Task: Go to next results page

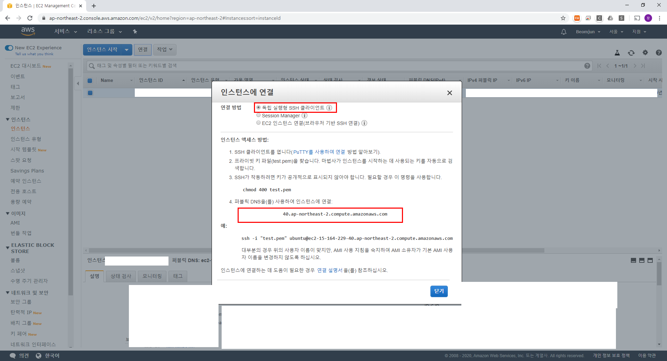Action: point(635,66)
